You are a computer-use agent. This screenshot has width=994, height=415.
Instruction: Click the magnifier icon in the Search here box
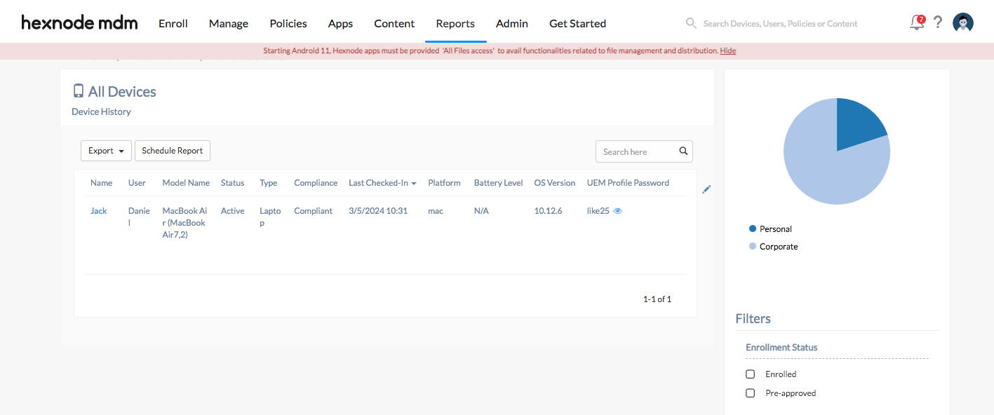coord(683,151)
